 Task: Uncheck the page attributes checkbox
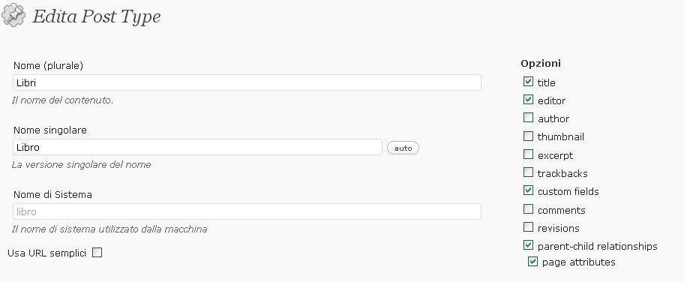[532, 261]
